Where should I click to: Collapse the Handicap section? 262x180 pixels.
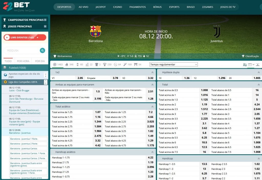coord(259,159)
